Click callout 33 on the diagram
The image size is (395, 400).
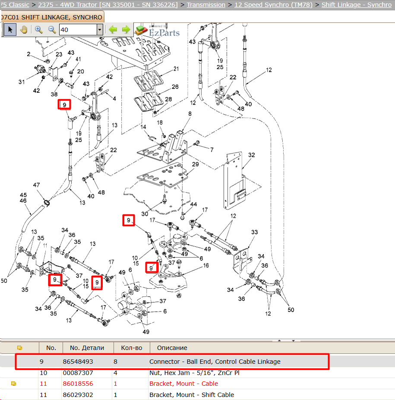click(x=254, y=232)
